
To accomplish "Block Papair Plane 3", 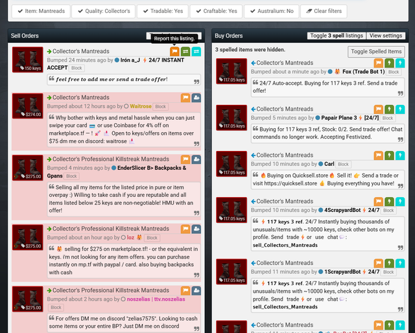I will [x=388, y=118].
